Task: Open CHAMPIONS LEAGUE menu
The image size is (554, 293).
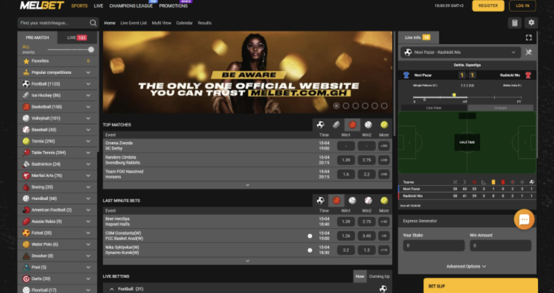Action: 131,6
